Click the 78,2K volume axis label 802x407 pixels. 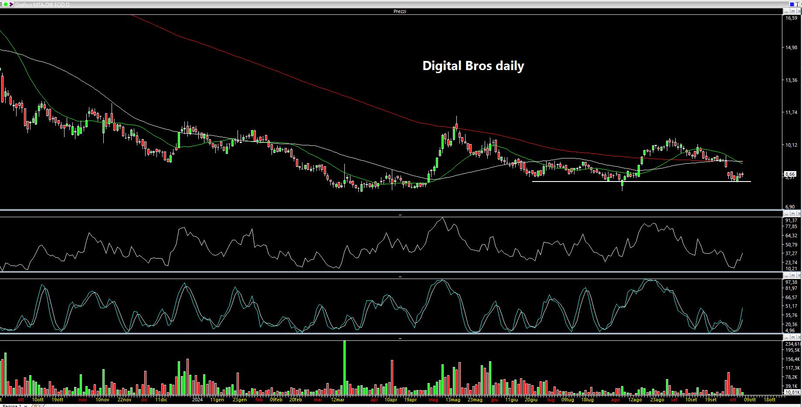point(792,377)
